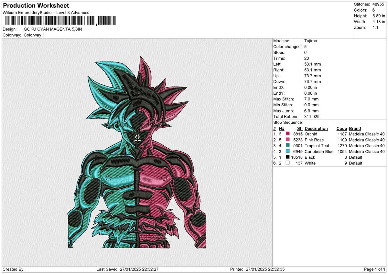Click the 'Orchid' description text

tap(311, 134)
